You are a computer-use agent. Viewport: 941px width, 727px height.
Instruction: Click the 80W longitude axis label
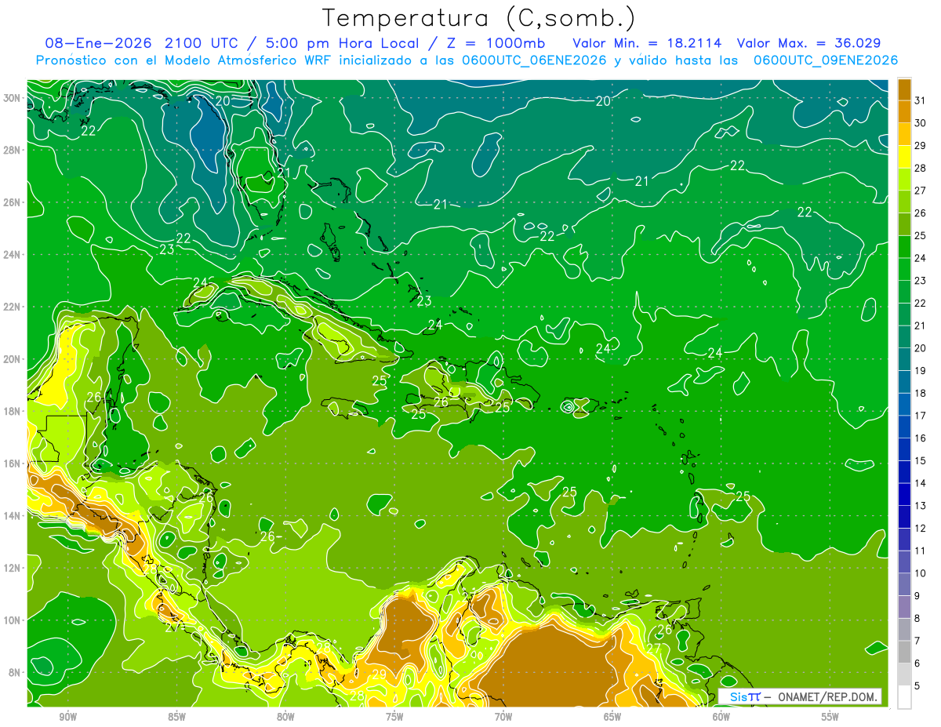pyautogui.click(x=285, y=717)
